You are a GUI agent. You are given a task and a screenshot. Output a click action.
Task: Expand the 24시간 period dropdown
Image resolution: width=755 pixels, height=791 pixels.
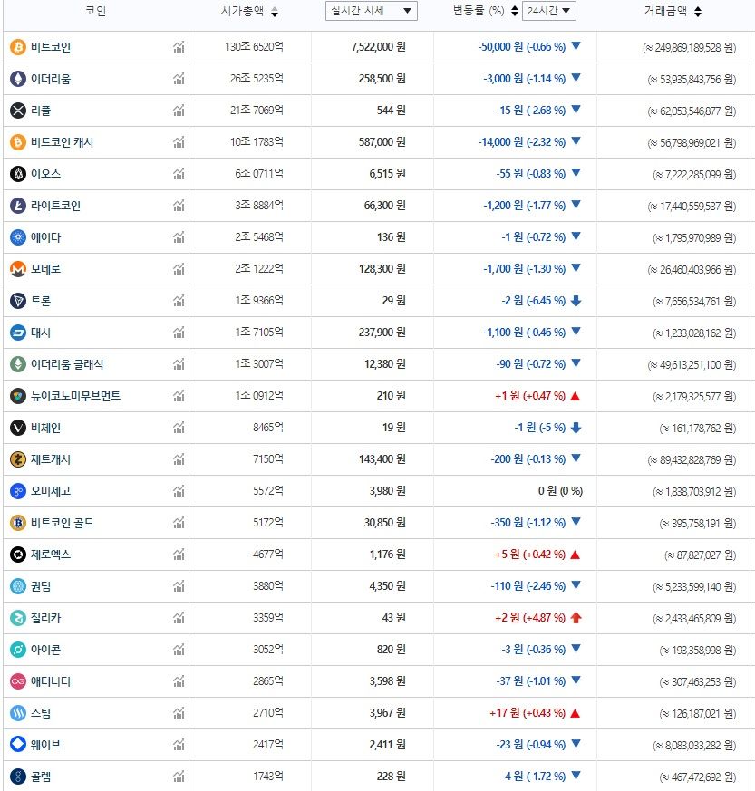click(x=548, y=11)
